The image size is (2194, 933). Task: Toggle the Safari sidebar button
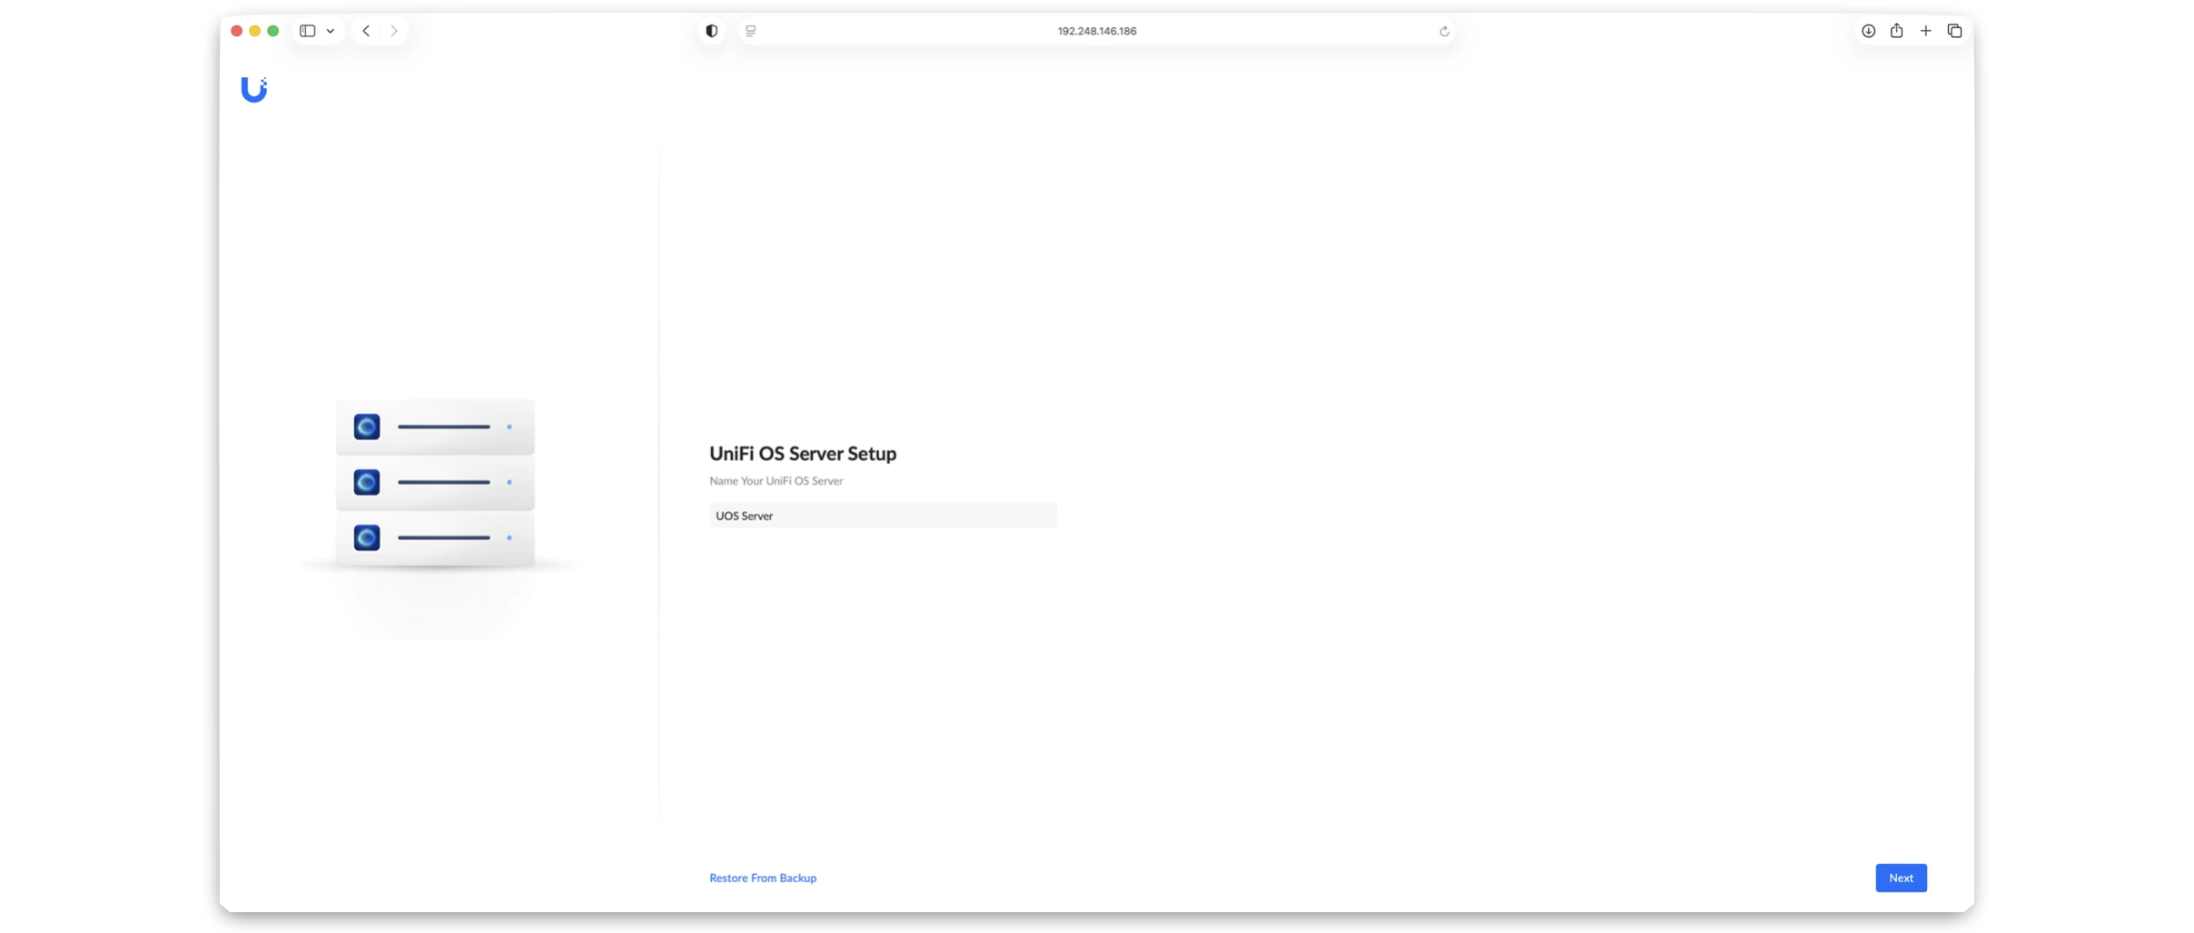(x=308, y=31)
